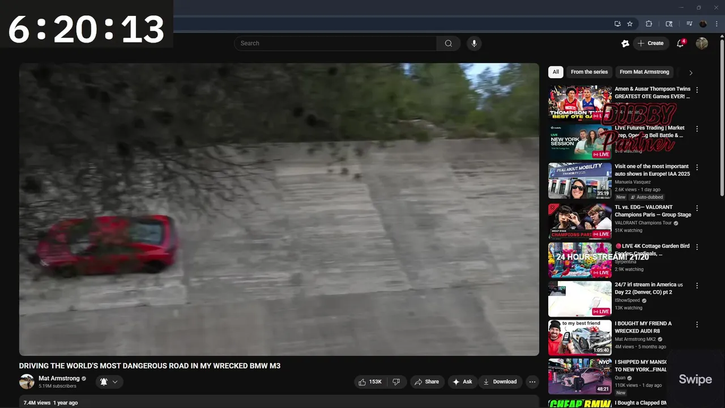
Task: Select the All filter chip
Action: [x=556, y=72]
